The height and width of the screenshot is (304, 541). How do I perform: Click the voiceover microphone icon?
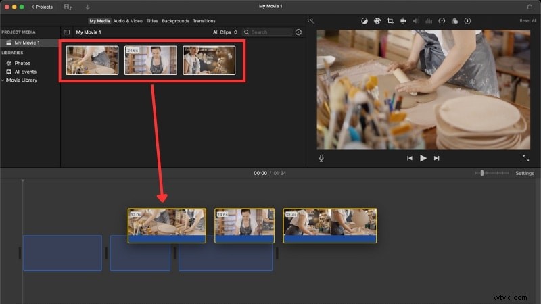tap(321, 158)
